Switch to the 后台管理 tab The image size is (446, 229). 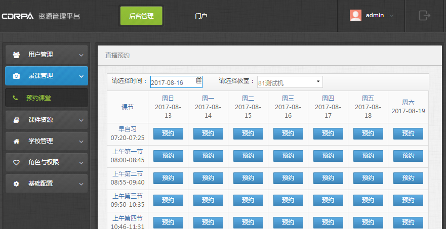click(x=141, y=16)
